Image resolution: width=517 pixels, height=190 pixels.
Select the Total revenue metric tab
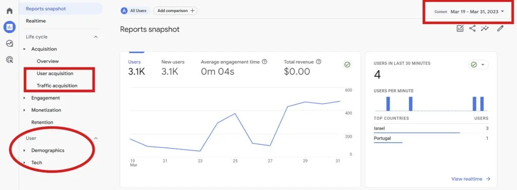point(302,67)
